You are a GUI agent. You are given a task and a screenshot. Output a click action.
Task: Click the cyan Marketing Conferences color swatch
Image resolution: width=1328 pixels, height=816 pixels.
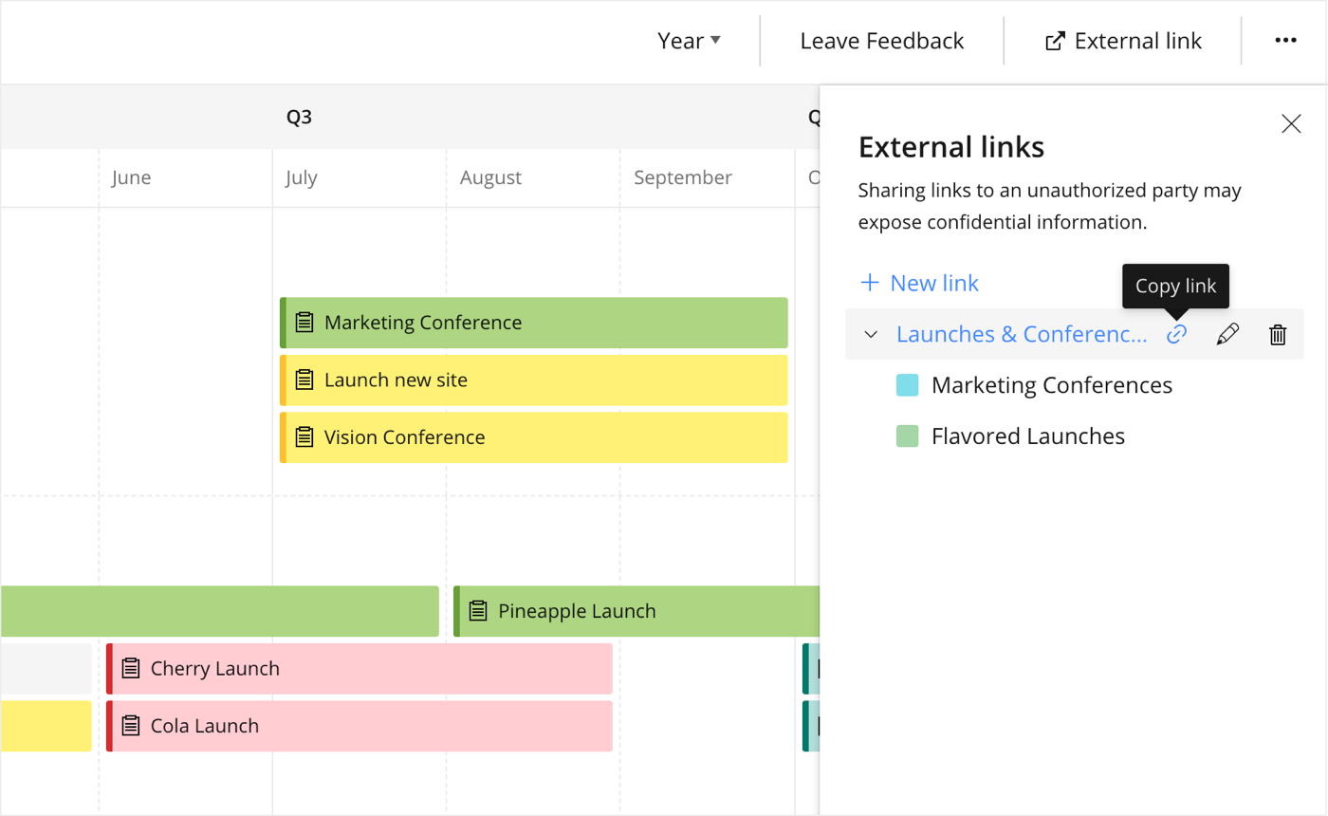click(908, 385)
